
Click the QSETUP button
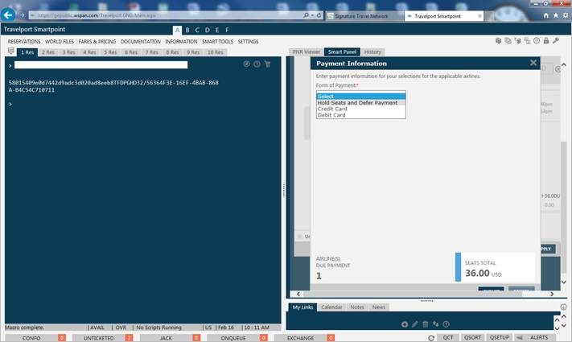point(499,338)
